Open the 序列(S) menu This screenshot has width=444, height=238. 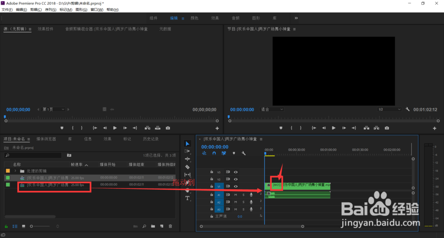[x=51, y=10]
